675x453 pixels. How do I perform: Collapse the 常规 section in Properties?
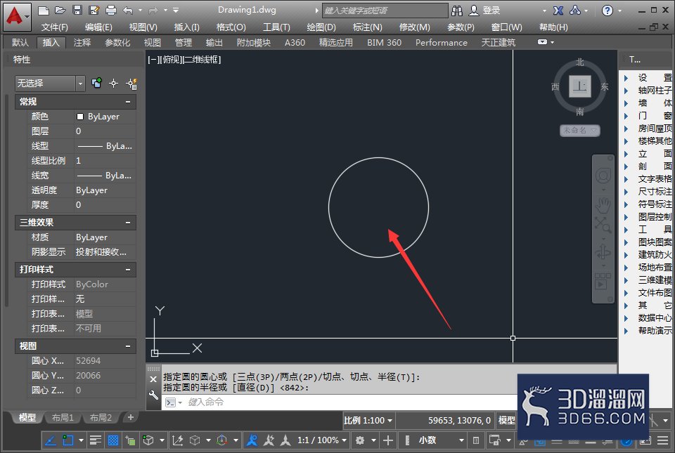click(128, 102)
